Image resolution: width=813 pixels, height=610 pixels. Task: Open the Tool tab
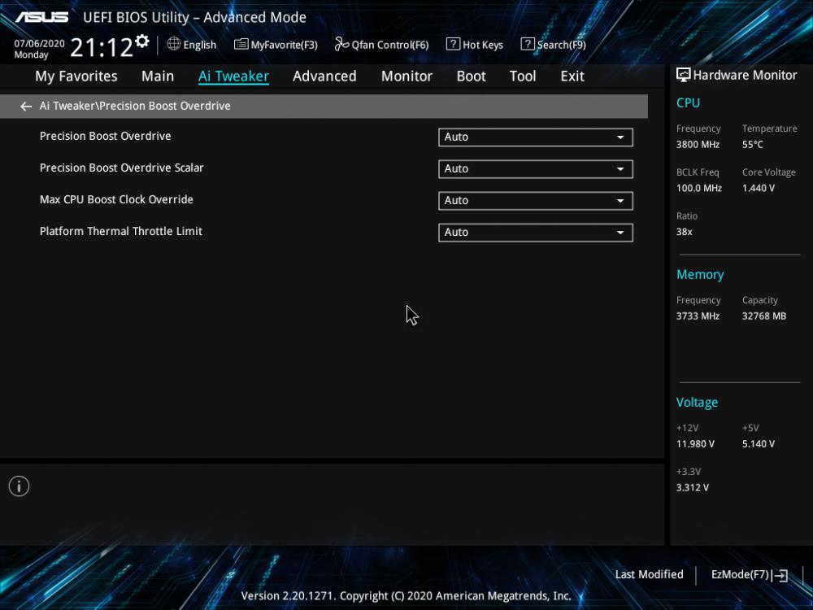click(523, 76)
